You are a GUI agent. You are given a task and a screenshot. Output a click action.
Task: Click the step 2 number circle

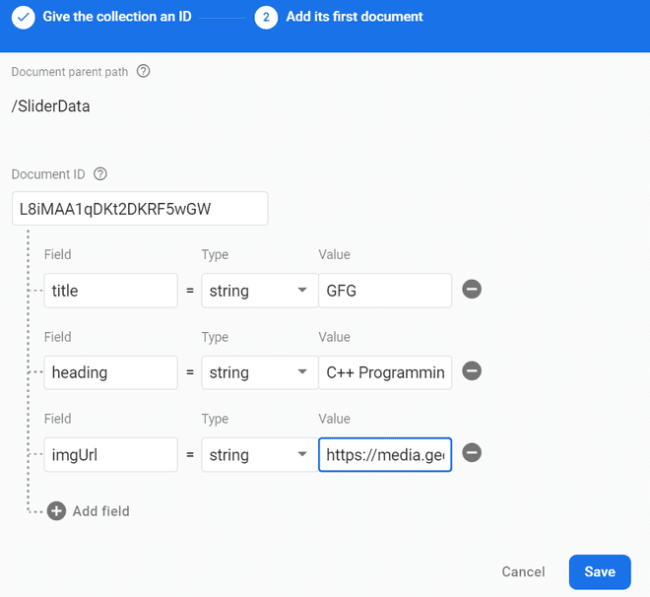(x=266, y=18)
